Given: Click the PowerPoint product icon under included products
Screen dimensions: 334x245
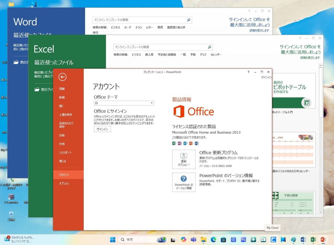Looking at the screenshot, I should 191,143.
